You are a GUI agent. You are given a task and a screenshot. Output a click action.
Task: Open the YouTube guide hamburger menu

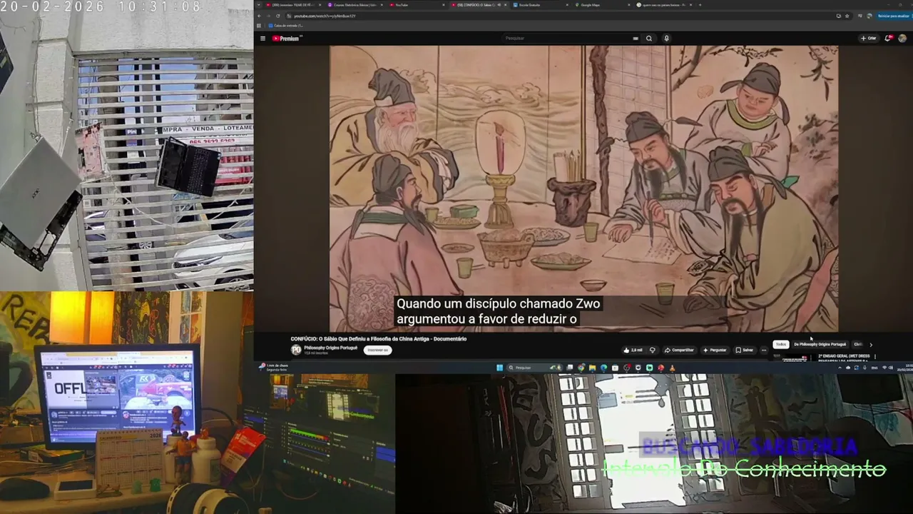pos(262,39)
